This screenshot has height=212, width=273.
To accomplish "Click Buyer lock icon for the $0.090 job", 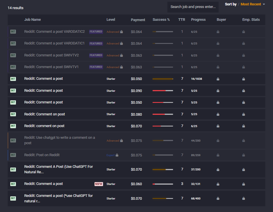I will tap(218, 91).
